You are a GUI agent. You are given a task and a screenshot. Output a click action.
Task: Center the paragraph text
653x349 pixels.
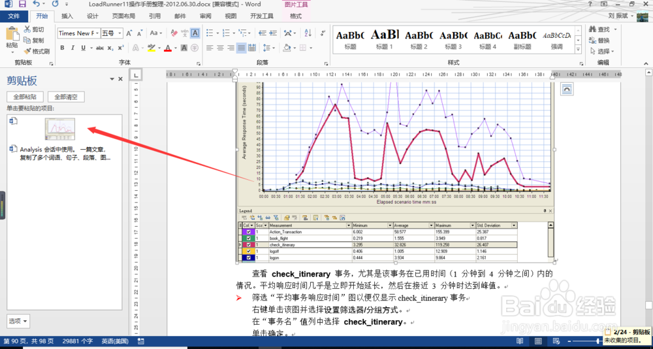point(220,48)
